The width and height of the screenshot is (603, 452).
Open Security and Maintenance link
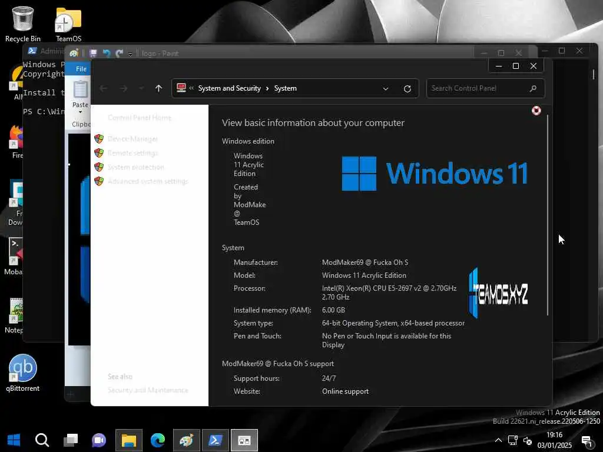(x=148, y=390)
